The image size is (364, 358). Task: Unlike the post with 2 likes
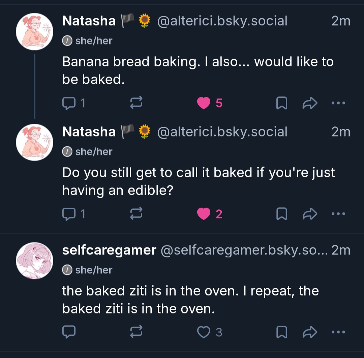204,214
